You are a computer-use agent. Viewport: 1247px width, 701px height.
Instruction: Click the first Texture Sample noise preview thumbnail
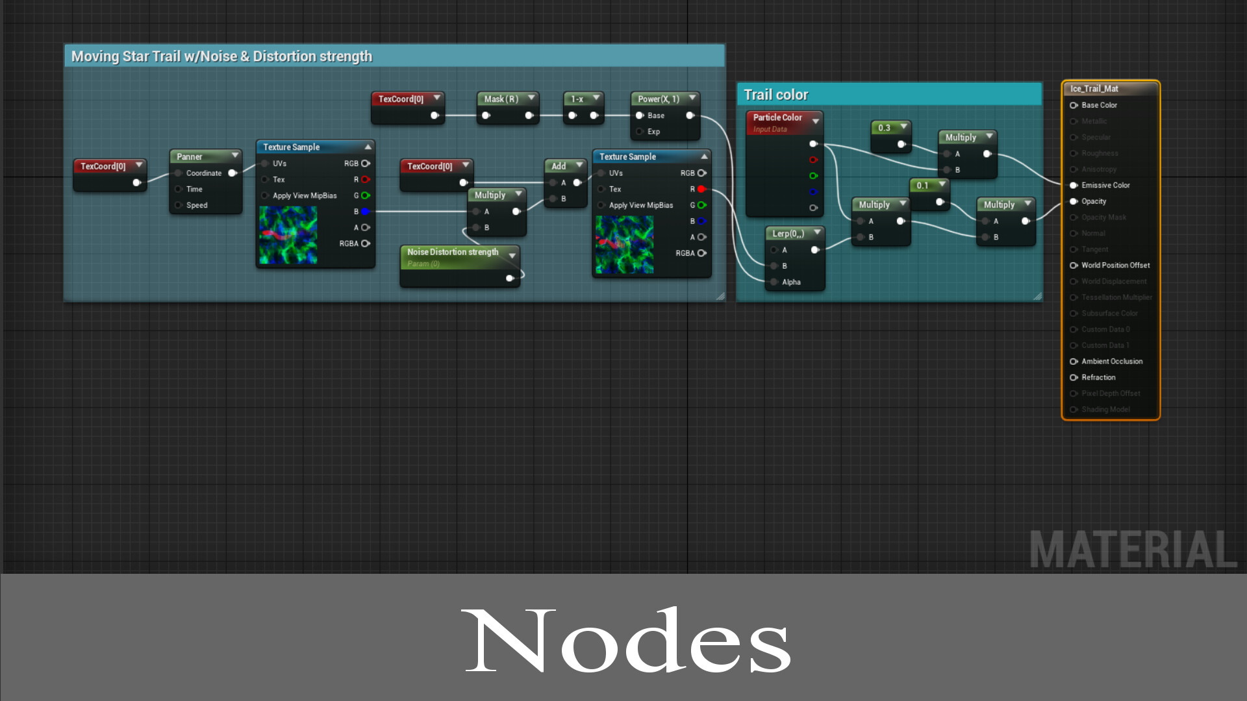coord(288,235)
